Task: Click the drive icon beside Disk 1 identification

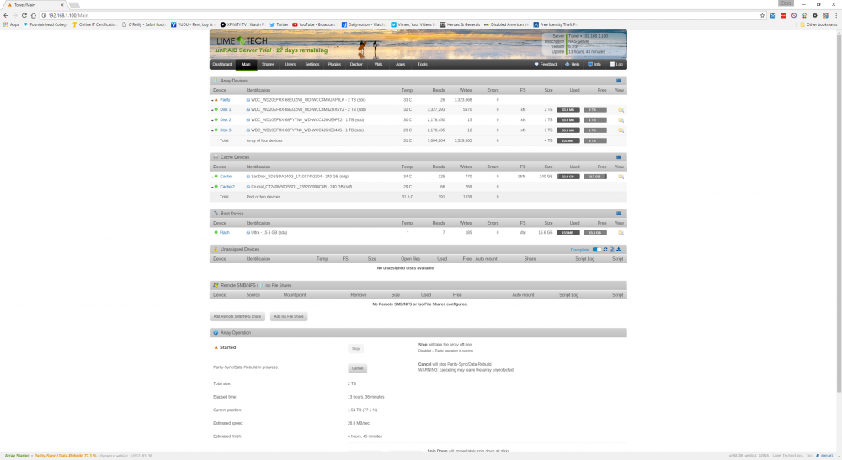Action: (x=248, y=110)
